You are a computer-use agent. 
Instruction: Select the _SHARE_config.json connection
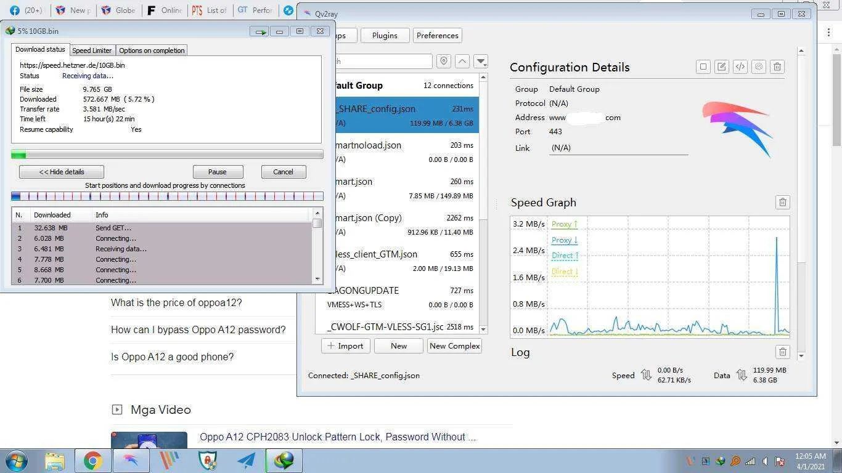(x=406, y=115)
